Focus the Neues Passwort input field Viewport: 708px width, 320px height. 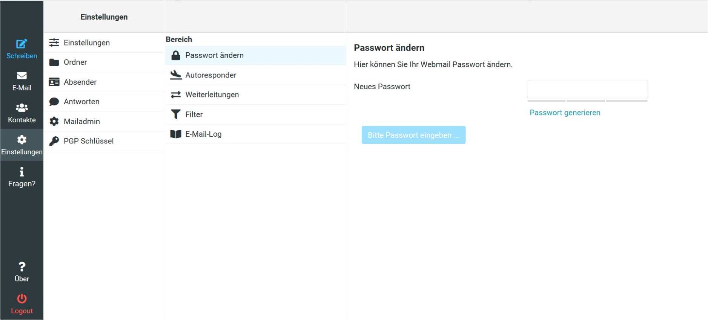pos(587,89)
